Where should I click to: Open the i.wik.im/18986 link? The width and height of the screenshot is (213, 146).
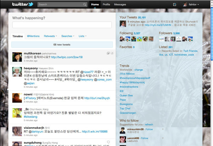click(95, 132)
